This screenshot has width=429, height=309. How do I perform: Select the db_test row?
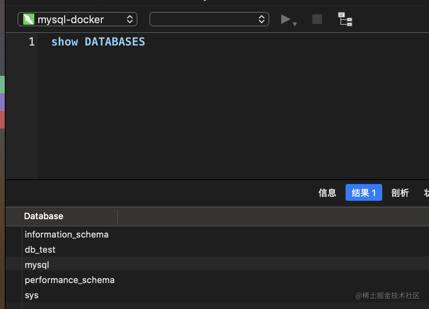point(217,250)
